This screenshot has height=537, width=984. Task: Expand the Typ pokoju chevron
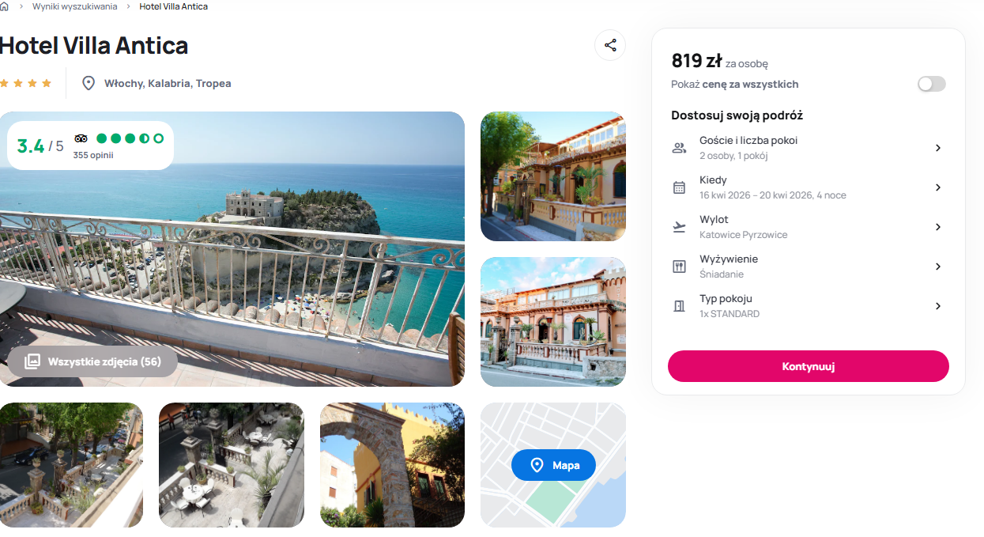click(x=938, y=306)
